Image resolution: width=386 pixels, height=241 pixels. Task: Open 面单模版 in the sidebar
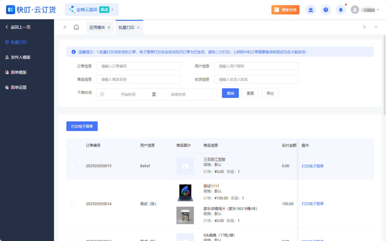pyautogui.click(x=19, y=72)
